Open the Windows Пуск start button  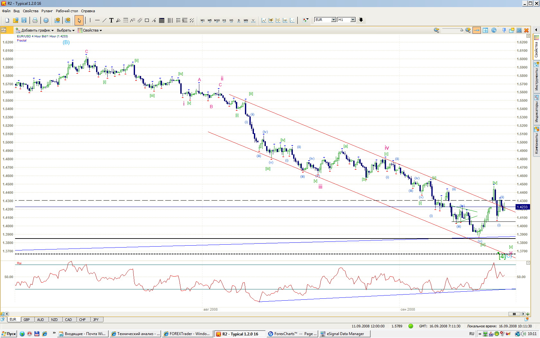click(9, 334)
